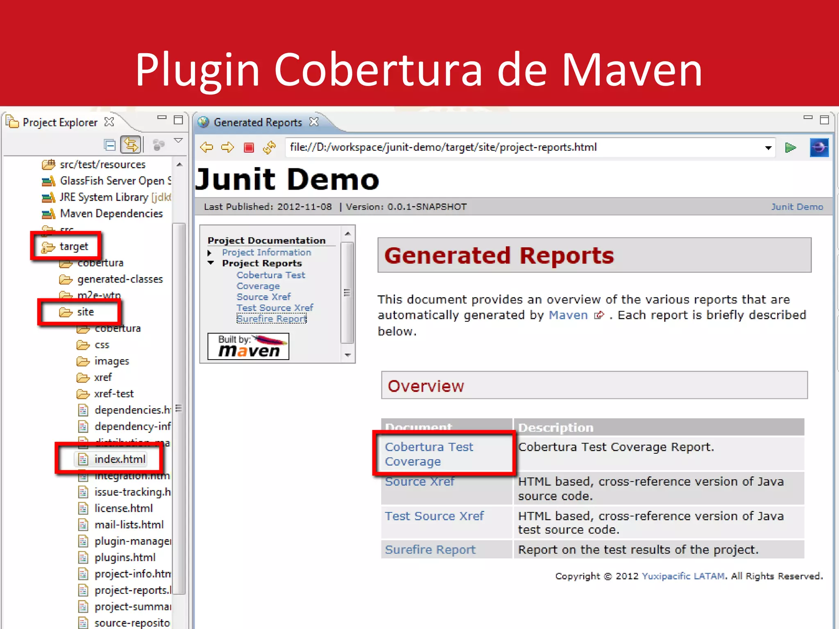Viewport: 839px width, 629px height.
Task: Maximize the Project Explorer panel
Action: click(178, 120)
